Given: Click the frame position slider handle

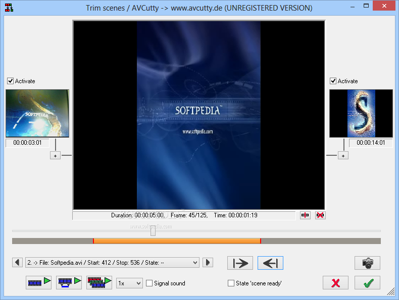Looking at the screenshot, I should pos(153,230).
